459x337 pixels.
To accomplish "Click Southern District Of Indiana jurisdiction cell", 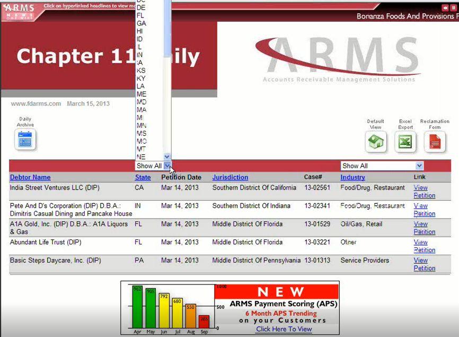I will [251, 206].
